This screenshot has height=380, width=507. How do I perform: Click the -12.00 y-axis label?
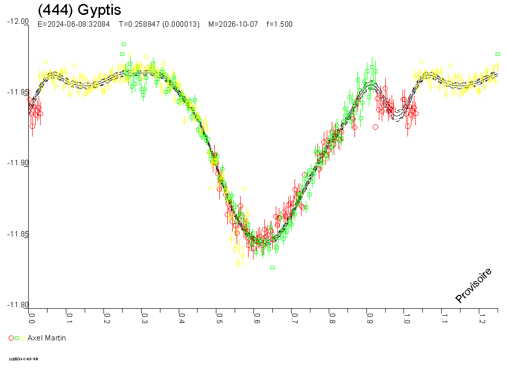coord(18,21)
